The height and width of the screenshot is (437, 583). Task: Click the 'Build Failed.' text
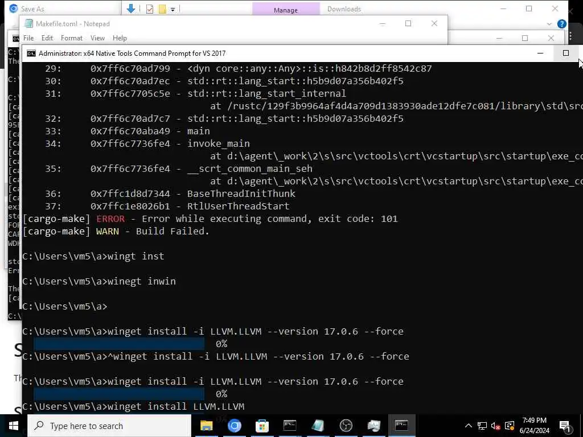(x=173, y=231)
